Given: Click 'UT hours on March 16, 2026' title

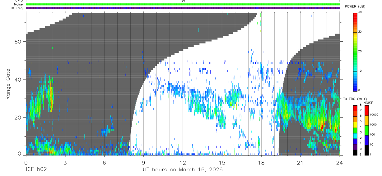Looking at the screenshot, I should (x=183, y=170).
